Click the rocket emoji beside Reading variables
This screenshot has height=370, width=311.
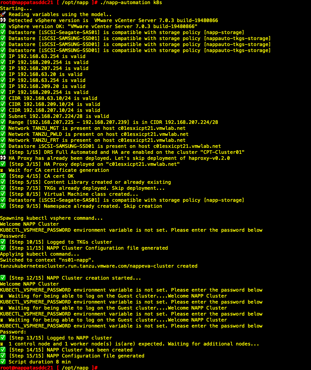click(x=3, y=14)
